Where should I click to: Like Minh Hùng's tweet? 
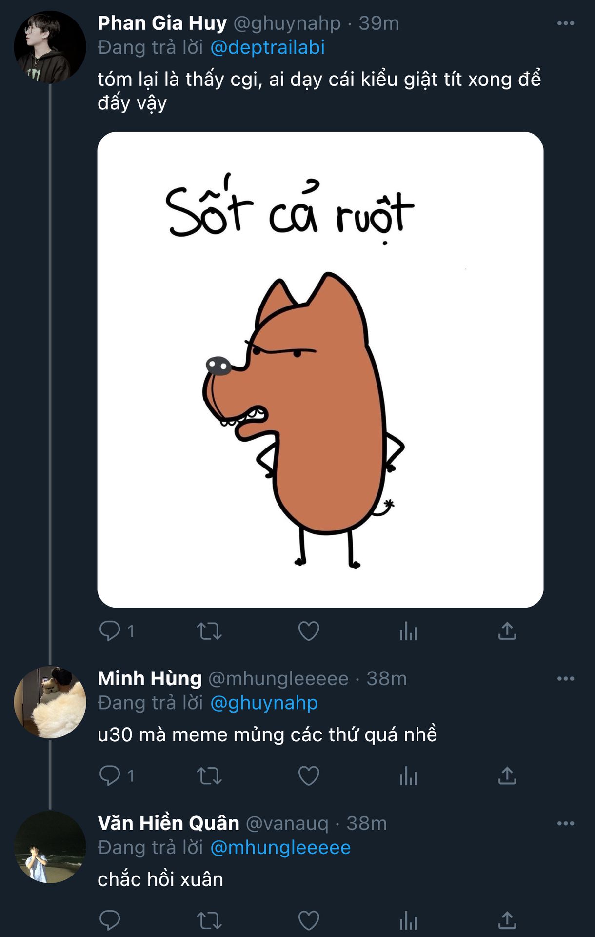[x=309, y=775]
